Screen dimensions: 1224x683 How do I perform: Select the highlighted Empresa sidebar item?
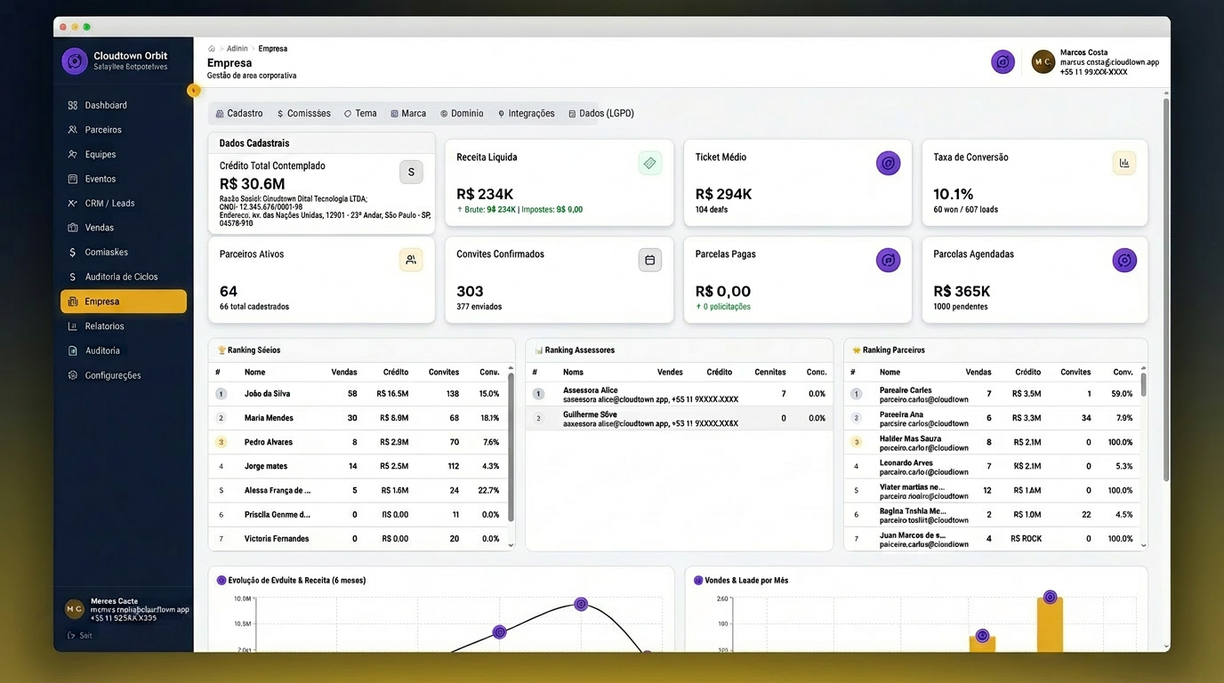point(124,301)
